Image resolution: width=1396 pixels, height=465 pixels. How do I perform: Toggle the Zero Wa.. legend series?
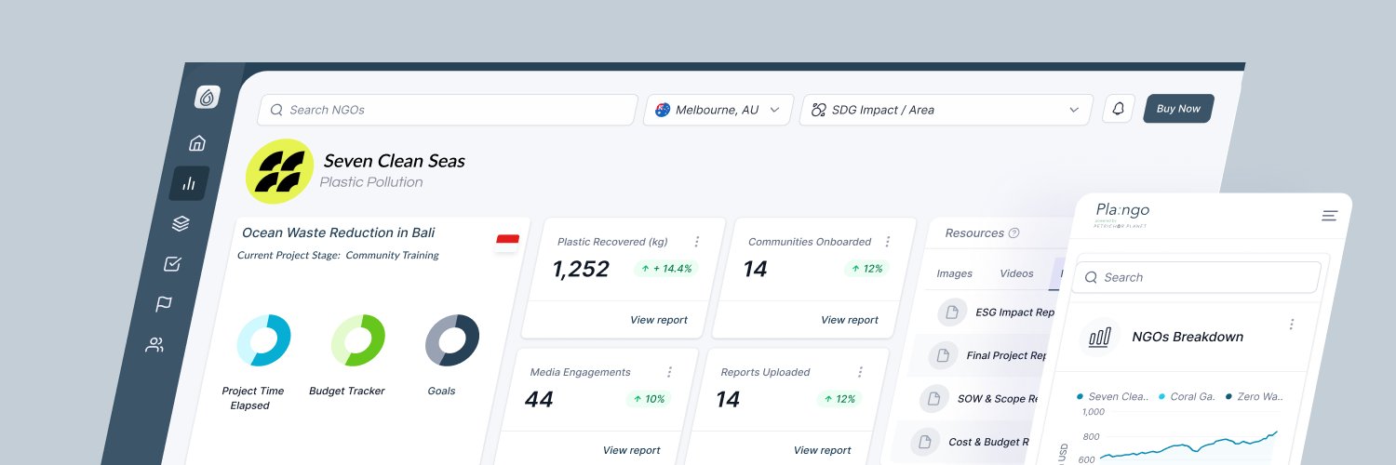(x=1255, y=396)
